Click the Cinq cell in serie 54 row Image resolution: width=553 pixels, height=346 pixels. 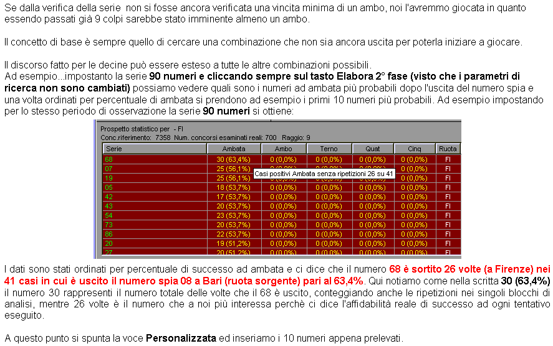tap(415, 215)
